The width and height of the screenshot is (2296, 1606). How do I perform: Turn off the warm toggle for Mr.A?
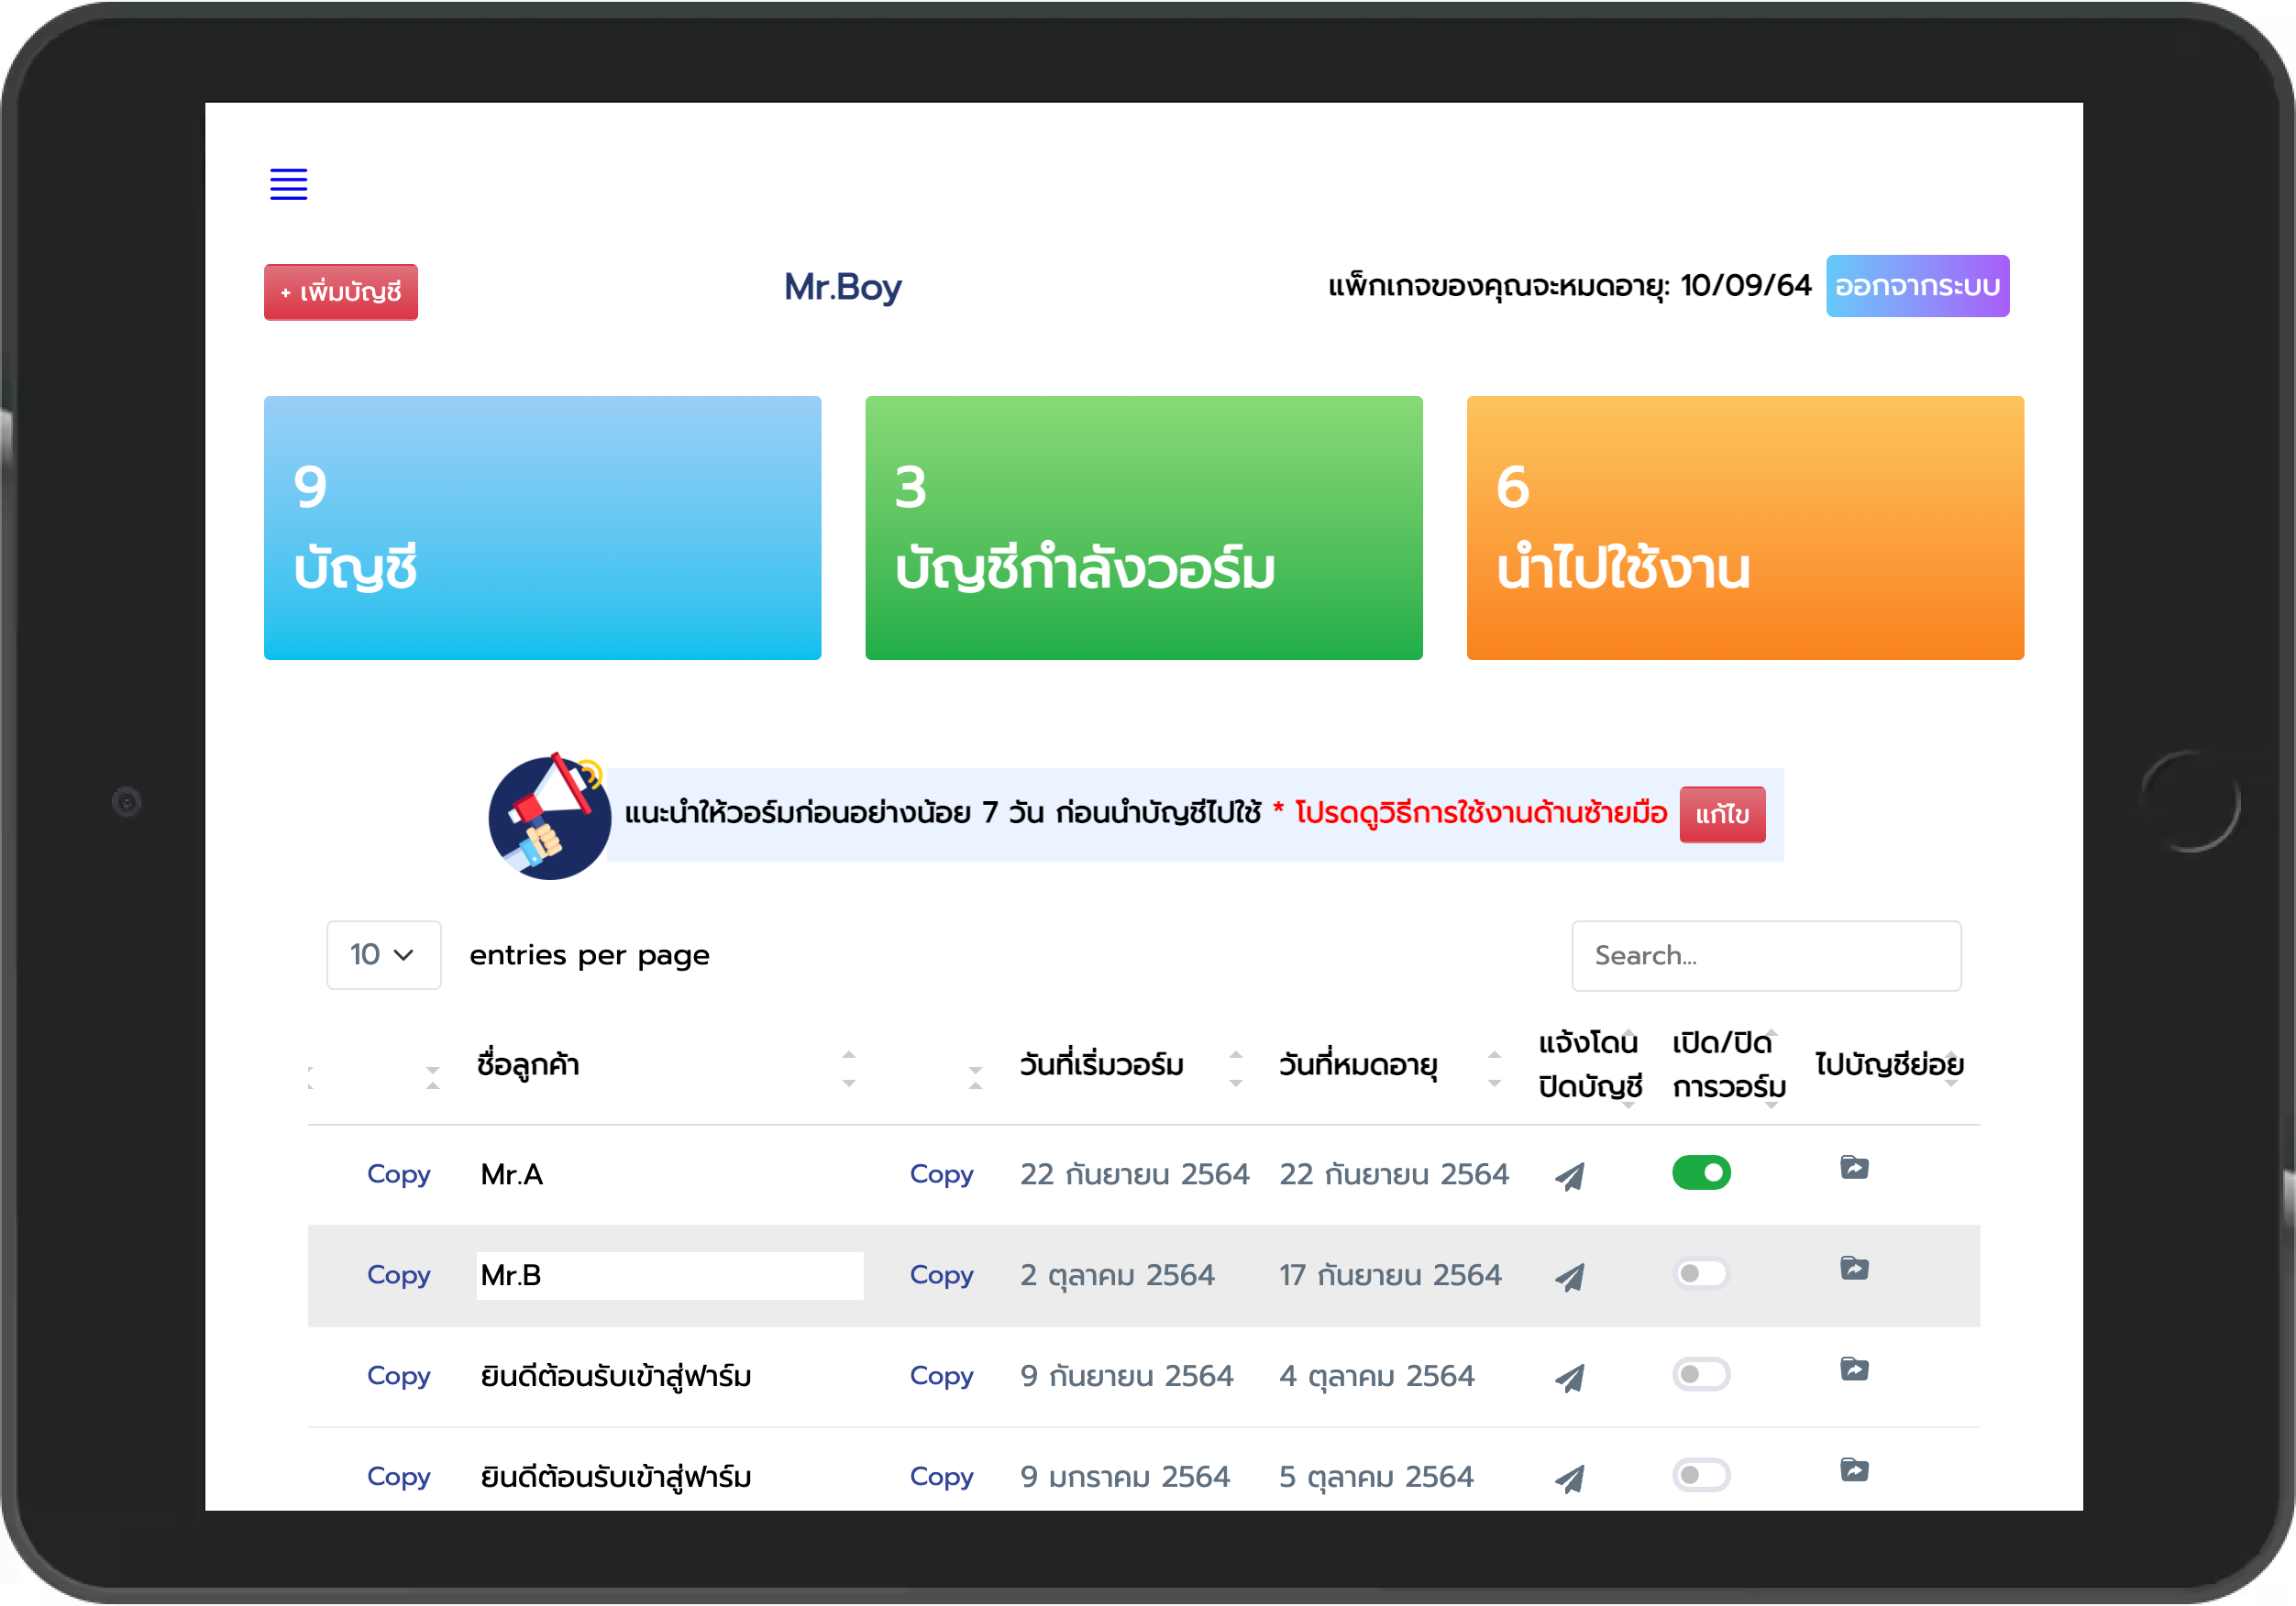point(1701,1172)
